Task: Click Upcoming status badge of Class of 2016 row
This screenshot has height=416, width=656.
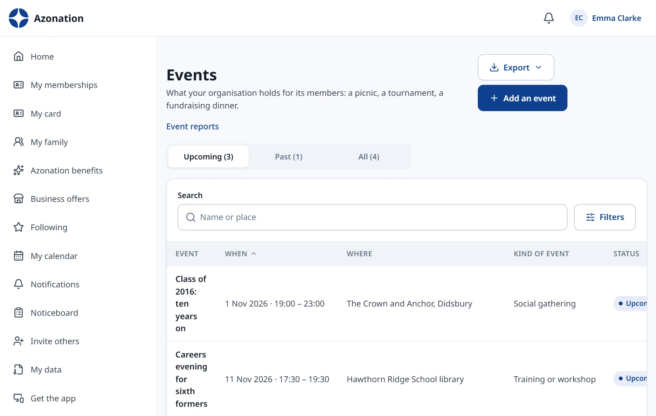Action: (630, 303)
